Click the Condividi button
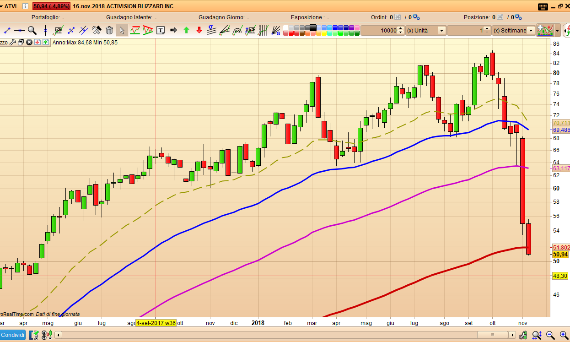Image resolution: width=570 pixels, height=342 pixels. 12,335
